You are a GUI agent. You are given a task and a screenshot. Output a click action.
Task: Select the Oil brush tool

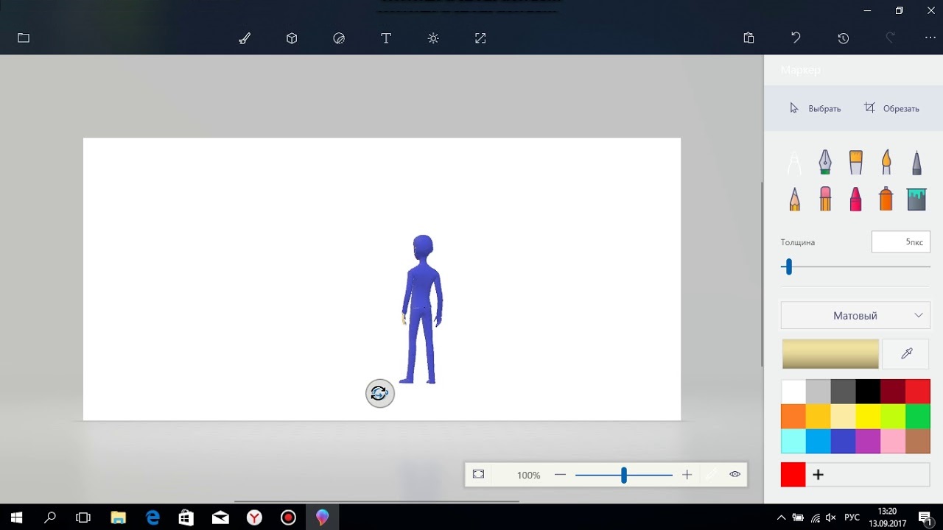pyautogui.click(x=855, y=161)
